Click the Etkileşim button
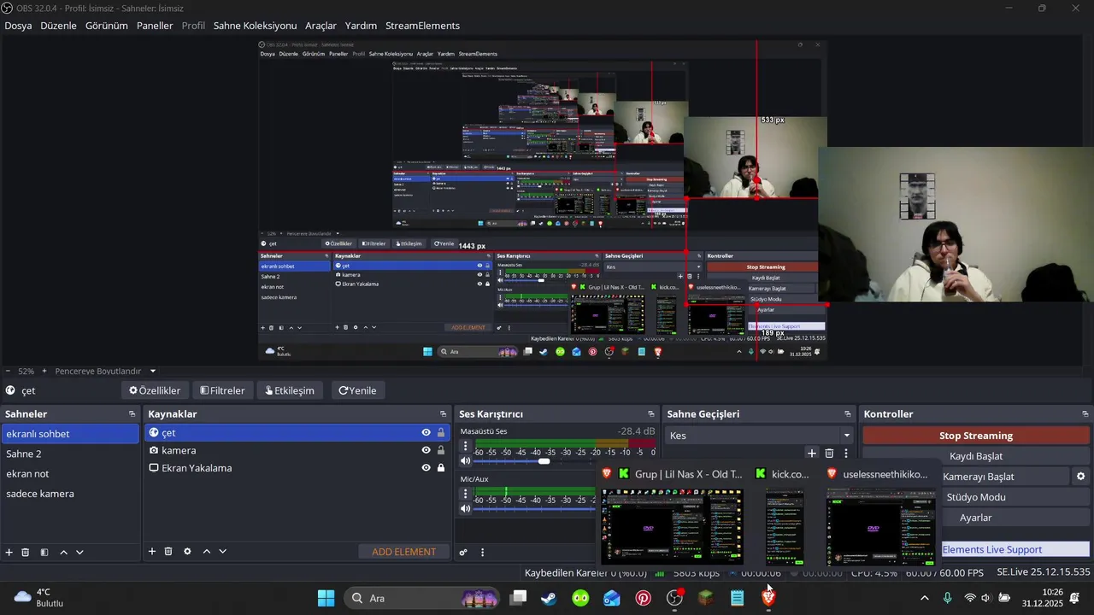 tap(290, 390)
